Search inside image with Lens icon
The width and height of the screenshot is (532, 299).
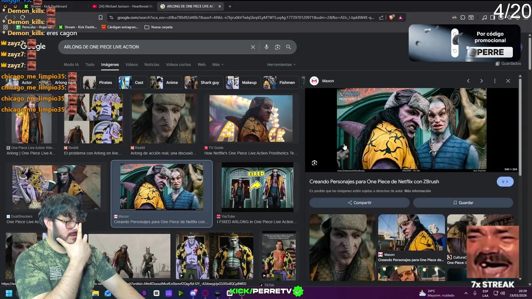click(x=314, y=163)
